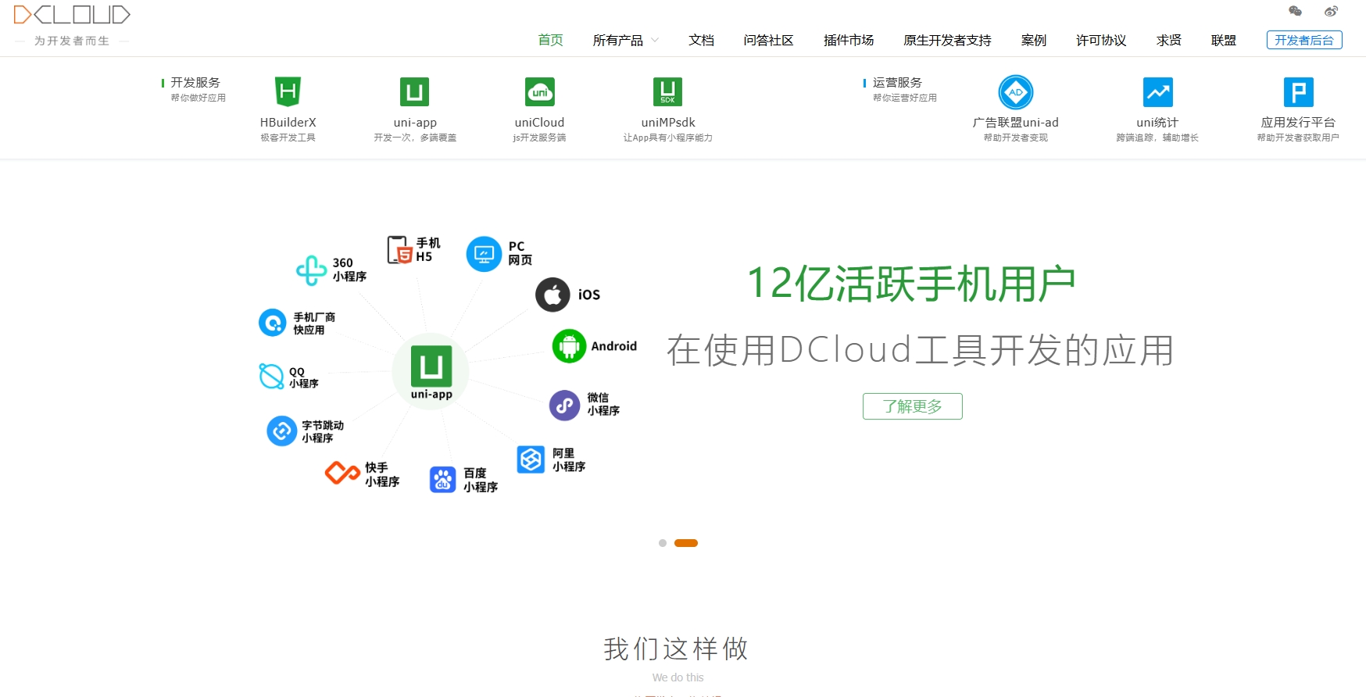Click the HBuilderX product icon

click(288, 91)
